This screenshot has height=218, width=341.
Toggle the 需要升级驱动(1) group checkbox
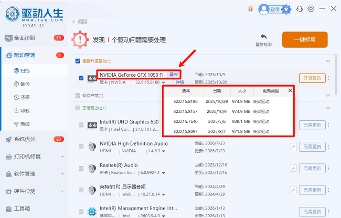coord(78,61)
